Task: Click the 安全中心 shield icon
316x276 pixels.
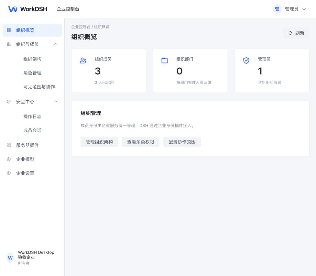Action: click(9, 102)
